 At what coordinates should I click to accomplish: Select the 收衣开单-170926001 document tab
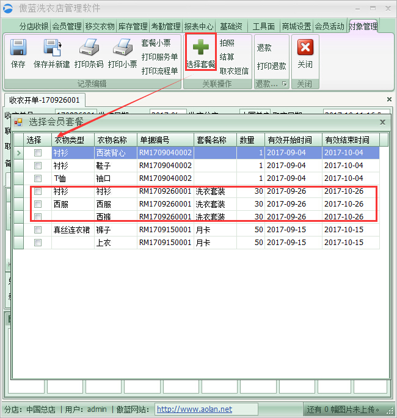click(x=45, y=100)
